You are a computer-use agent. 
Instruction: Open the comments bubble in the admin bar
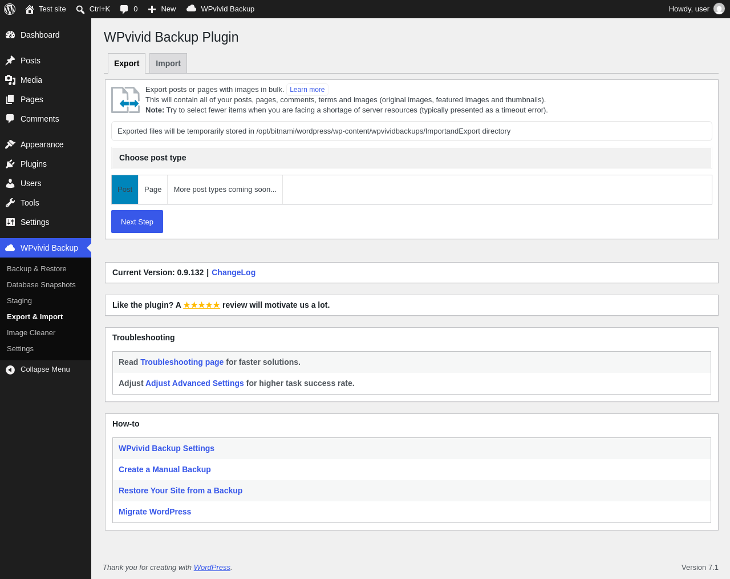124,9
